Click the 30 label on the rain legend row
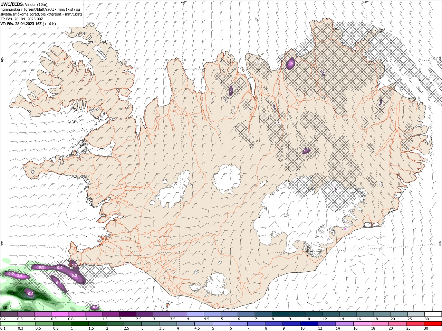This screenshot has height=331, width=442. 427,329
